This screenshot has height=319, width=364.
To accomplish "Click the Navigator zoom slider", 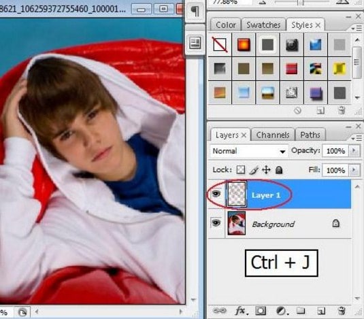I will (301, 3).
